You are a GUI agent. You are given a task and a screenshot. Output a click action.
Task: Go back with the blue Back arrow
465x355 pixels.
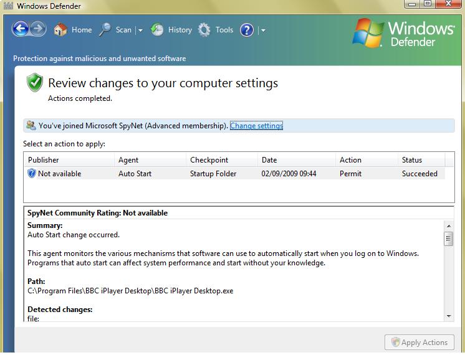(x=20, y=29)
